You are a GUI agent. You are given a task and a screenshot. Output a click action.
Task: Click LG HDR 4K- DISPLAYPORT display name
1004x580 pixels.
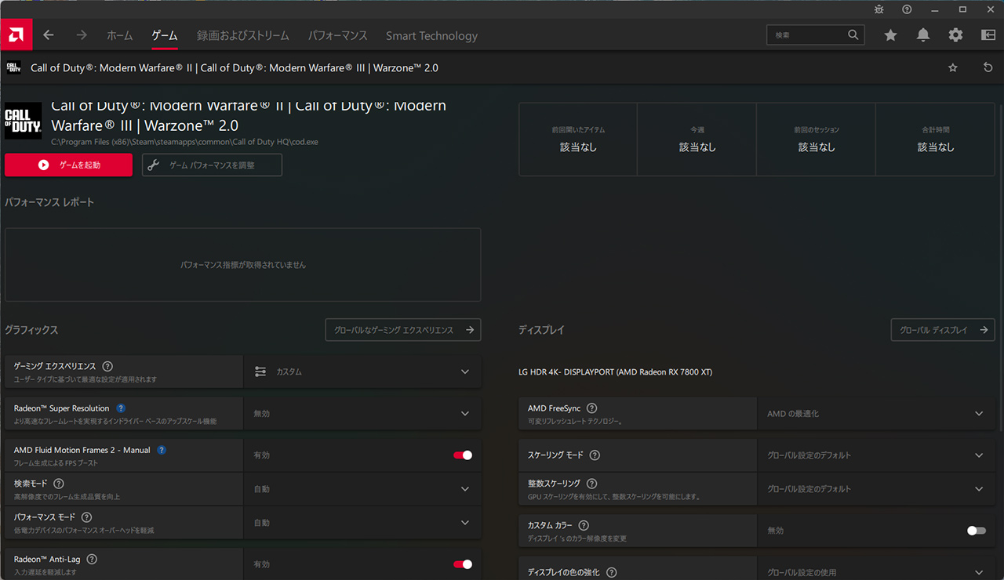coord(615,372)
